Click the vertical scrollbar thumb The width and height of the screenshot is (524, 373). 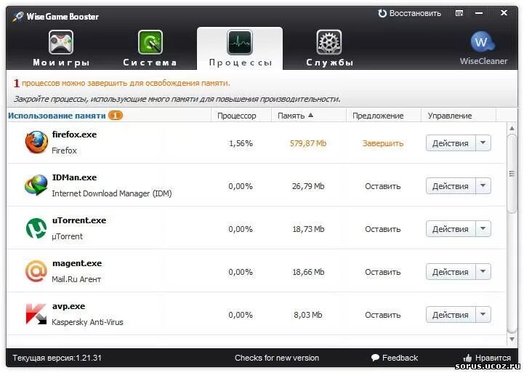(512, 173)
